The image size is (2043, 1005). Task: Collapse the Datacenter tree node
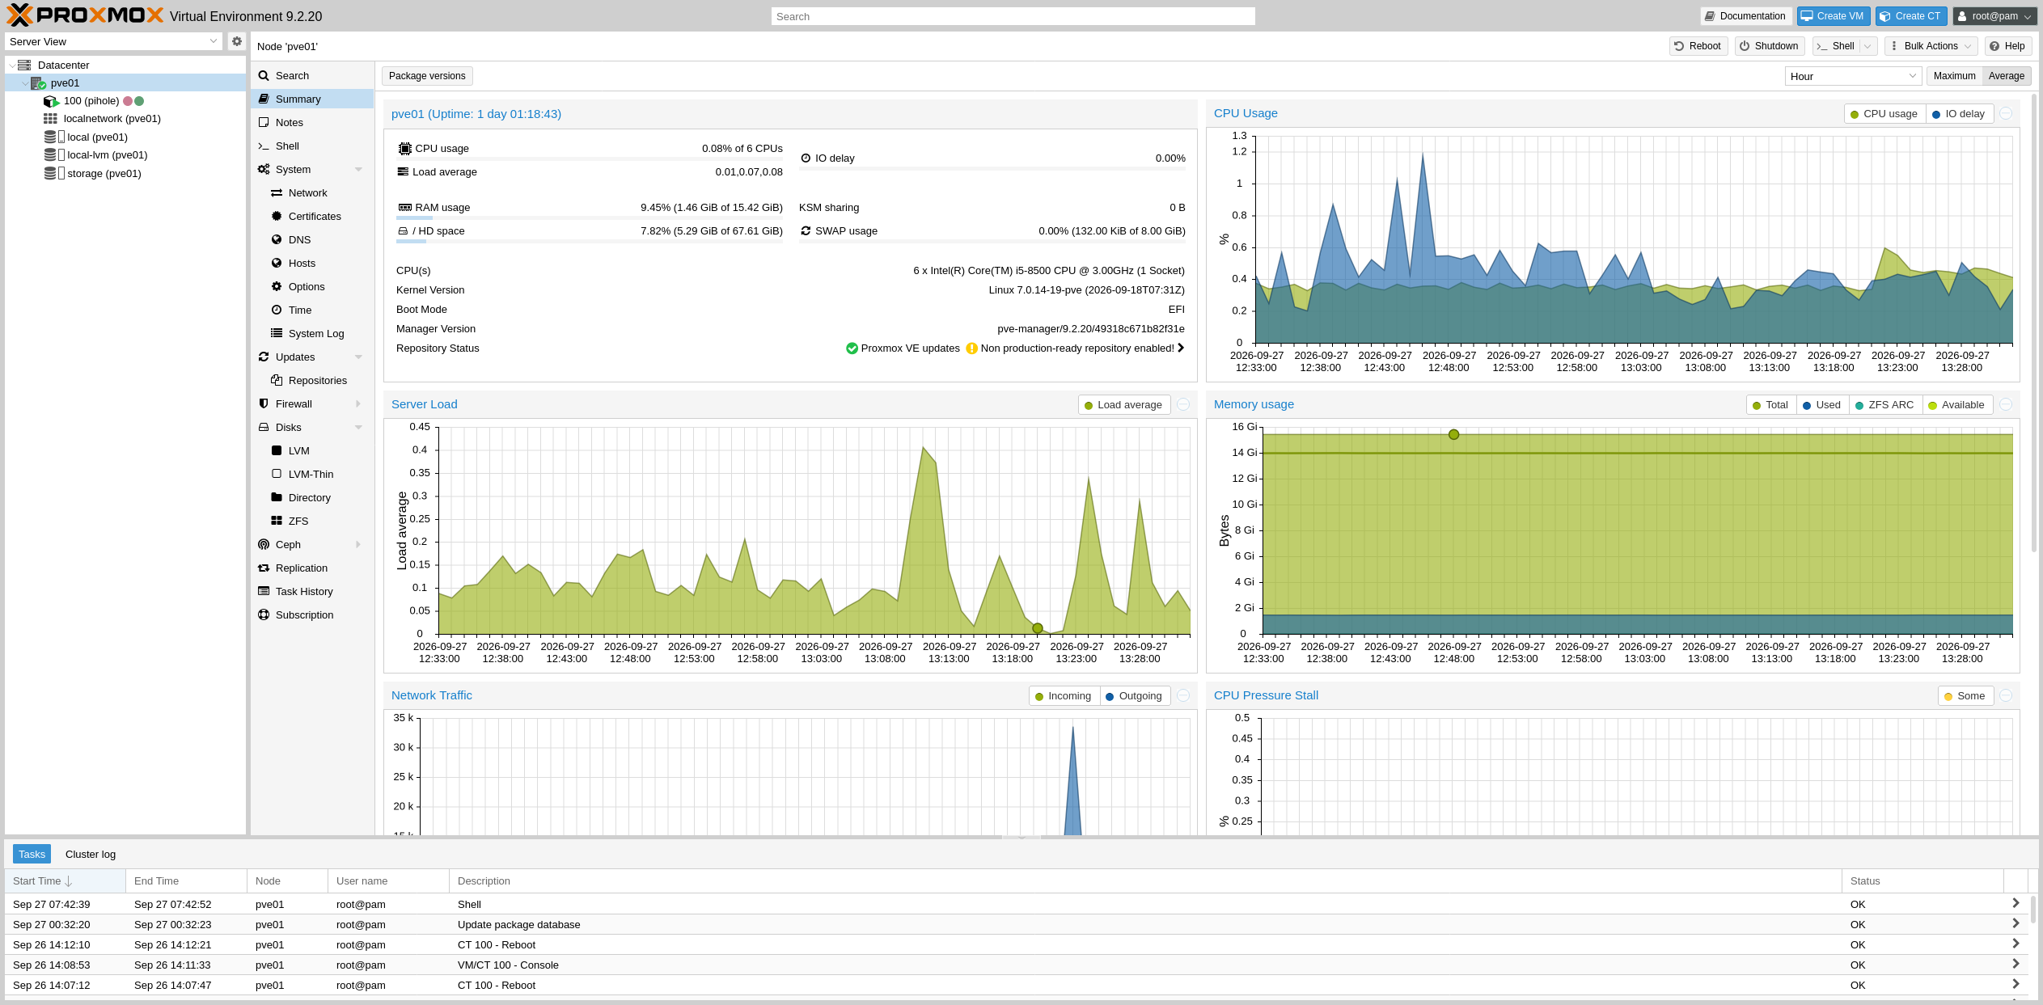pos(12,65)
